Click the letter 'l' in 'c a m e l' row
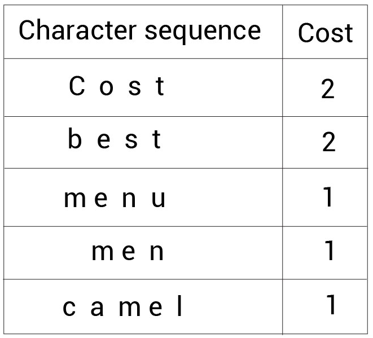 point(180,305)
